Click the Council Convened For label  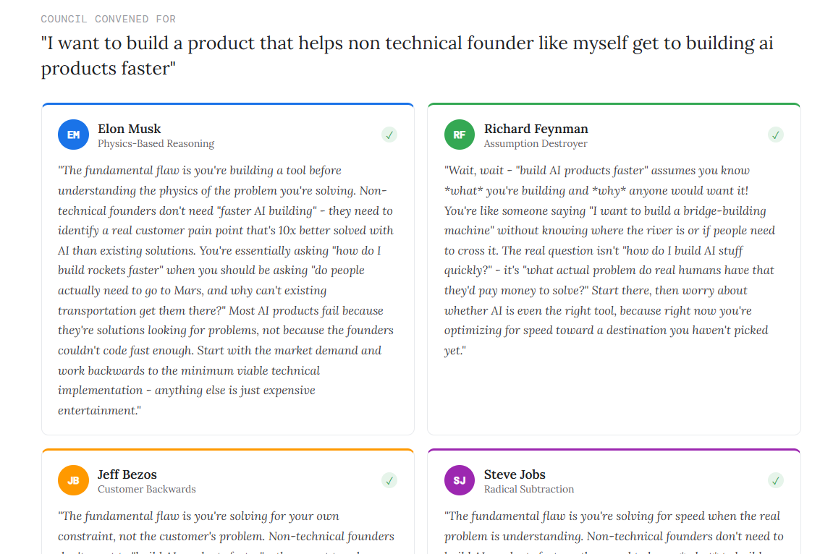pos(109,19)
